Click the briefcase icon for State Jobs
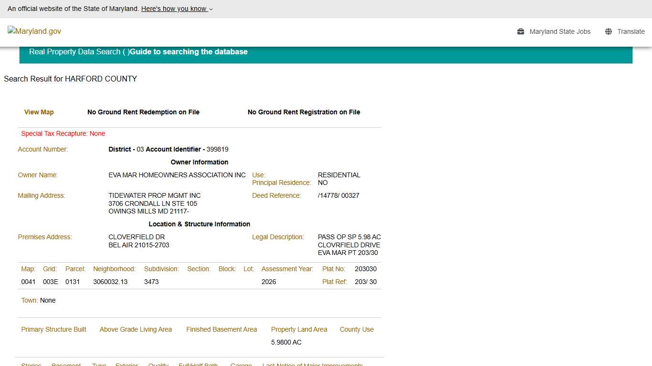The width and height of the screenshot is (652, 366). [521, 31]
